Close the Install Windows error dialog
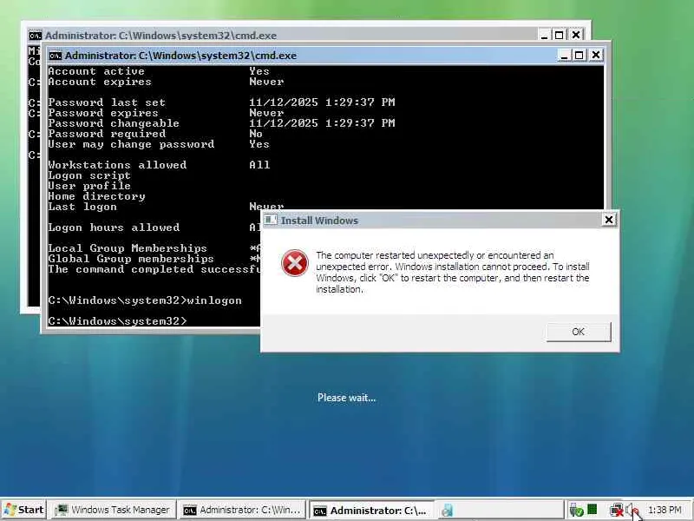The height and width of the screenshot is (521, 694). click(x=609, y=220)
